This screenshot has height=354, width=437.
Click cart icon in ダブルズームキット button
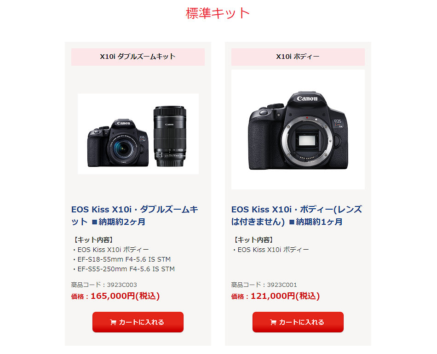click(x=113, y=322)
